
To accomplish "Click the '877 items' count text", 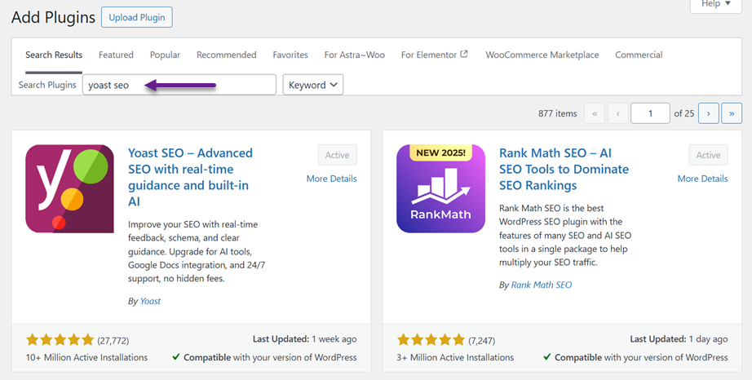I will [557, 113].
